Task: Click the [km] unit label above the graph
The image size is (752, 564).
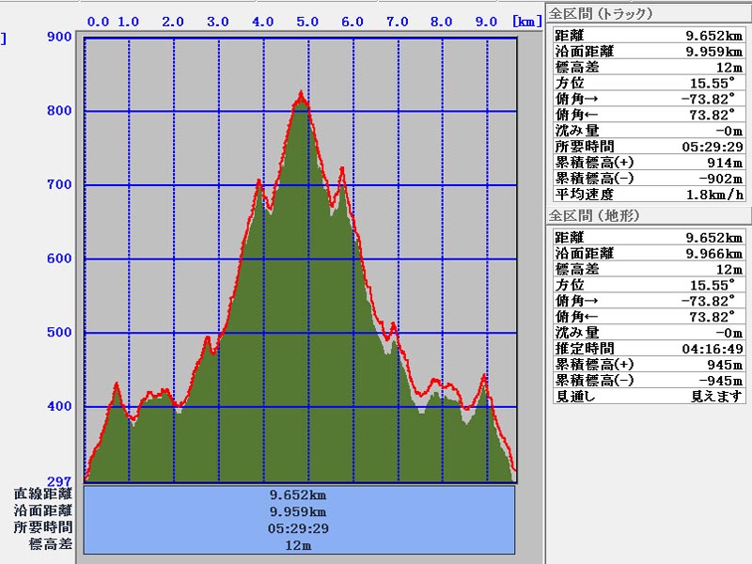Action: pyautogui.click(x=525, y=21)
